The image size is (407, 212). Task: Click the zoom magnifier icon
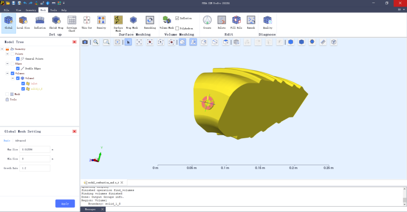[96, 42]
